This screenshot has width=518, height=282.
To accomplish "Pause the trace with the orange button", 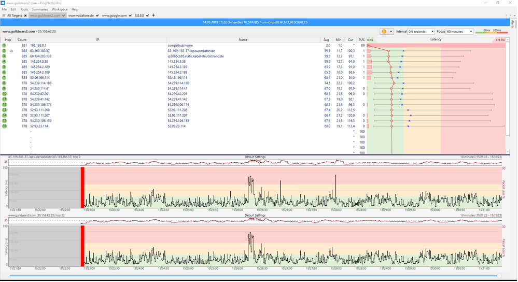I will pos(384,32).
